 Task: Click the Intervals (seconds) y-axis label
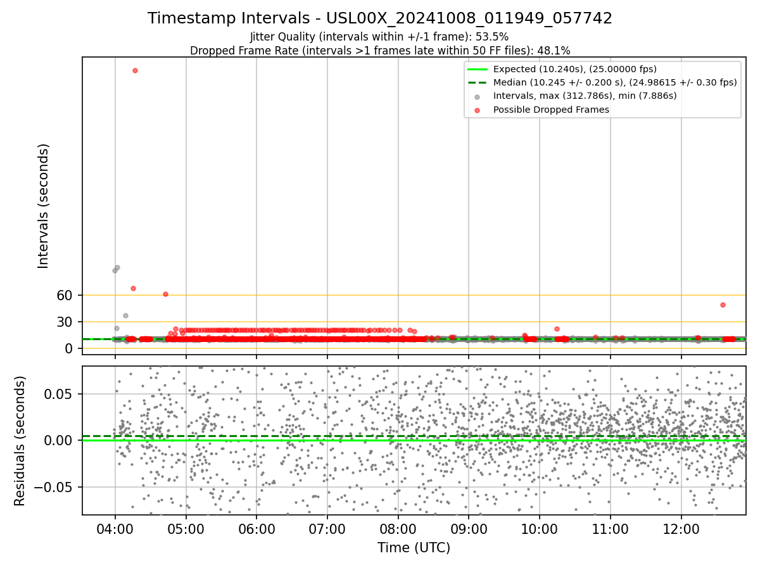44,206
